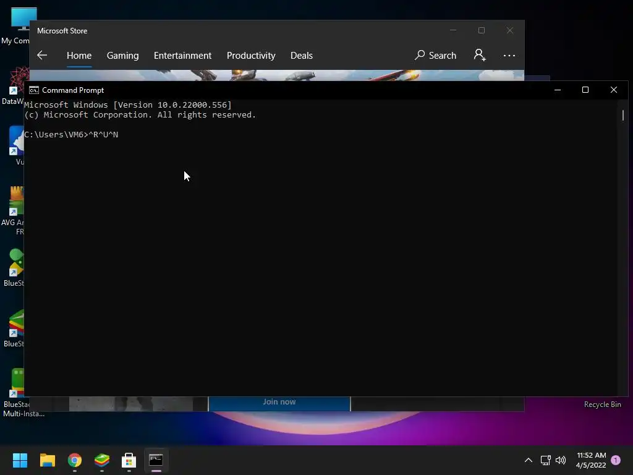Minimize the Command Prompt window
Viewport: 633px width, 475px height.
click(558, 90)
